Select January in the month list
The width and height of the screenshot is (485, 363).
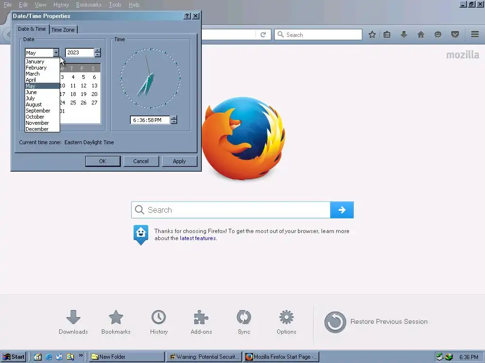[42, 61]
